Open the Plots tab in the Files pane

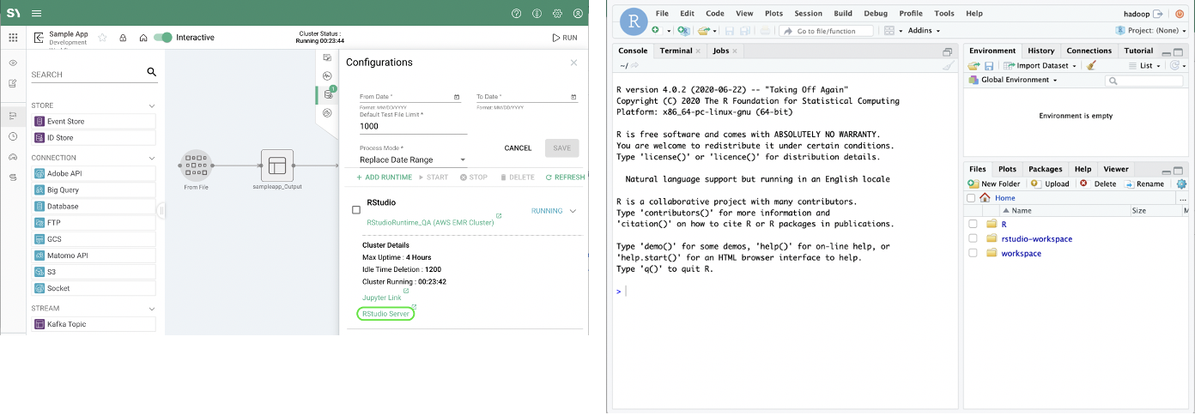tap(1007, 169)
